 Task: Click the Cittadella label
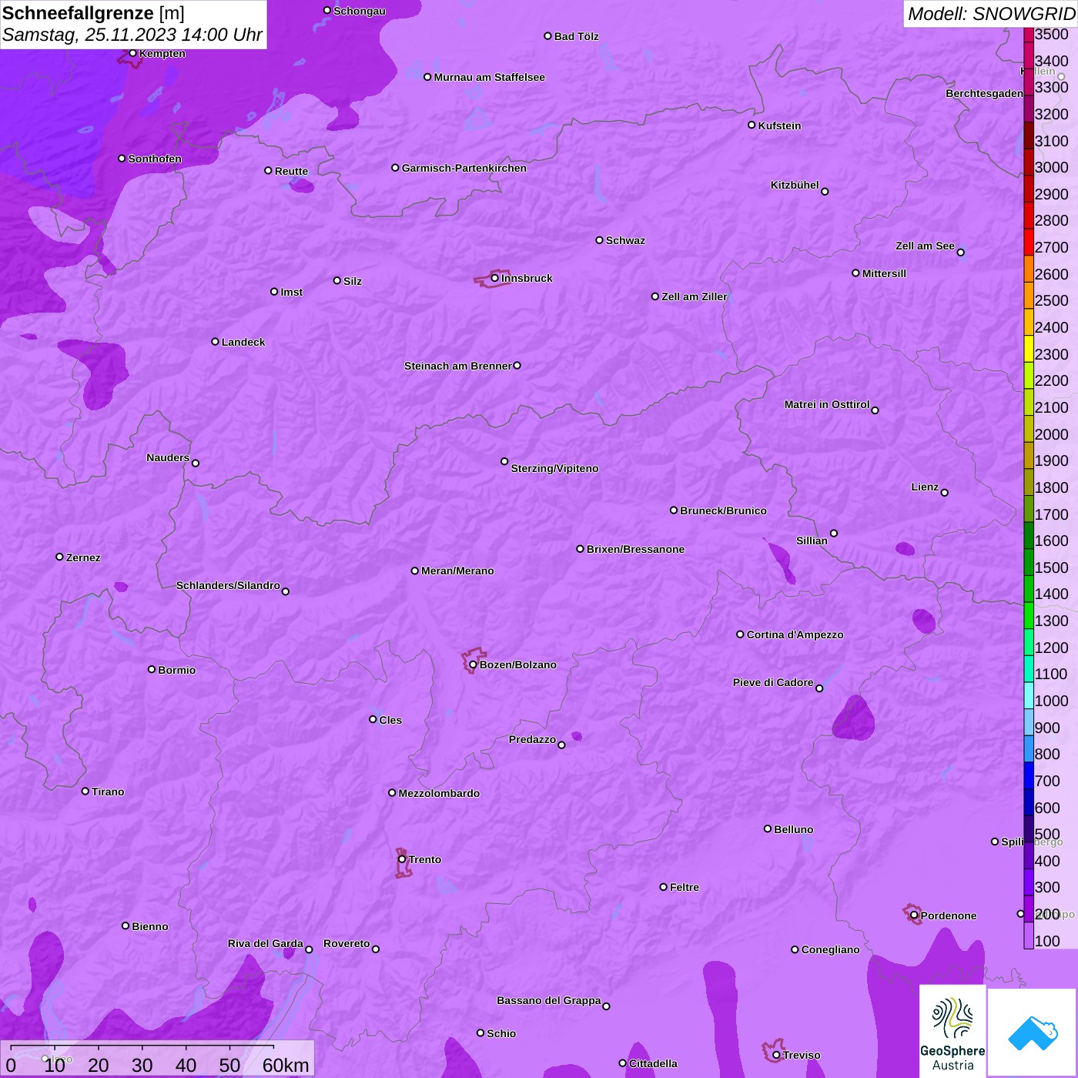click(653, 1063)
